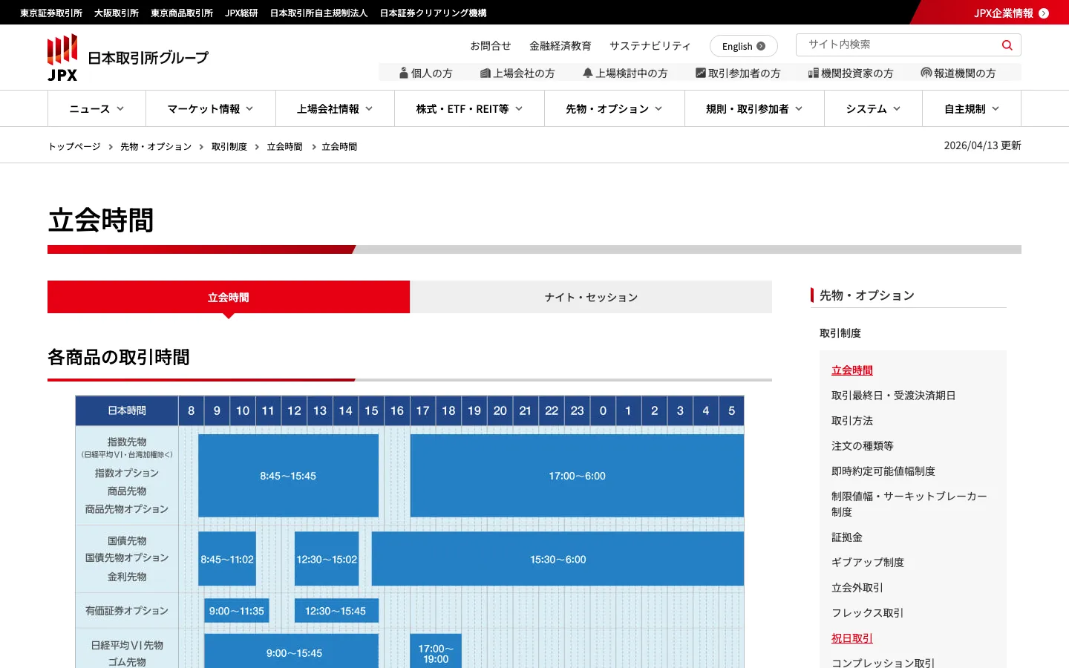
Task: Click the bell icon for 上場検討中の方
Action: [588, 73]
